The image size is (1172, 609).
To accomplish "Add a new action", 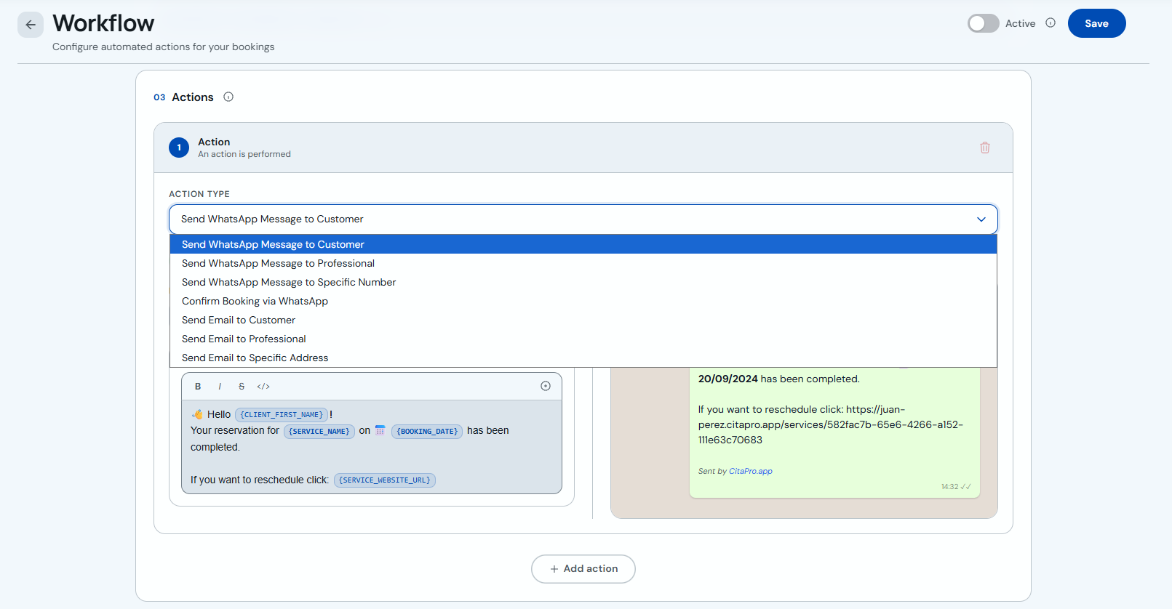I will click(583, 569).
